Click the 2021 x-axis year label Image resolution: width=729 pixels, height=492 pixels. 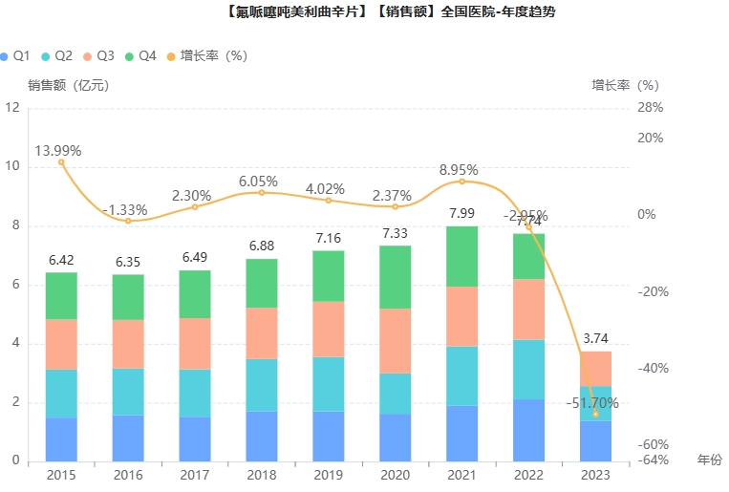[x=462, y=475]
